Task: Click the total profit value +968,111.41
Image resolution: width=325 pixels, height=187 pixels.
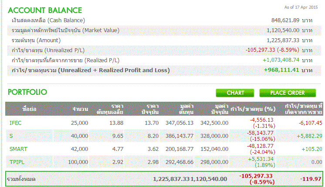Action: click(281, 70)
